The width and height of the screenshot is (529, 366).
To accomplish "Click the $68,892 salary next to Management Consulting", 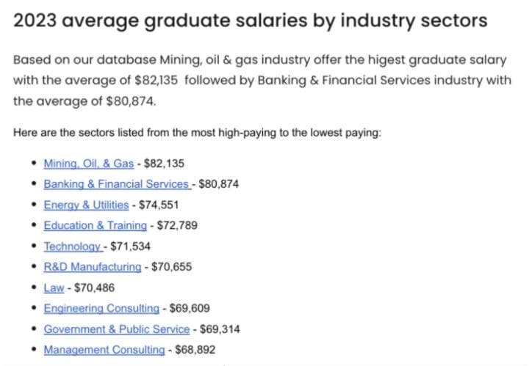I will (195, 350).
